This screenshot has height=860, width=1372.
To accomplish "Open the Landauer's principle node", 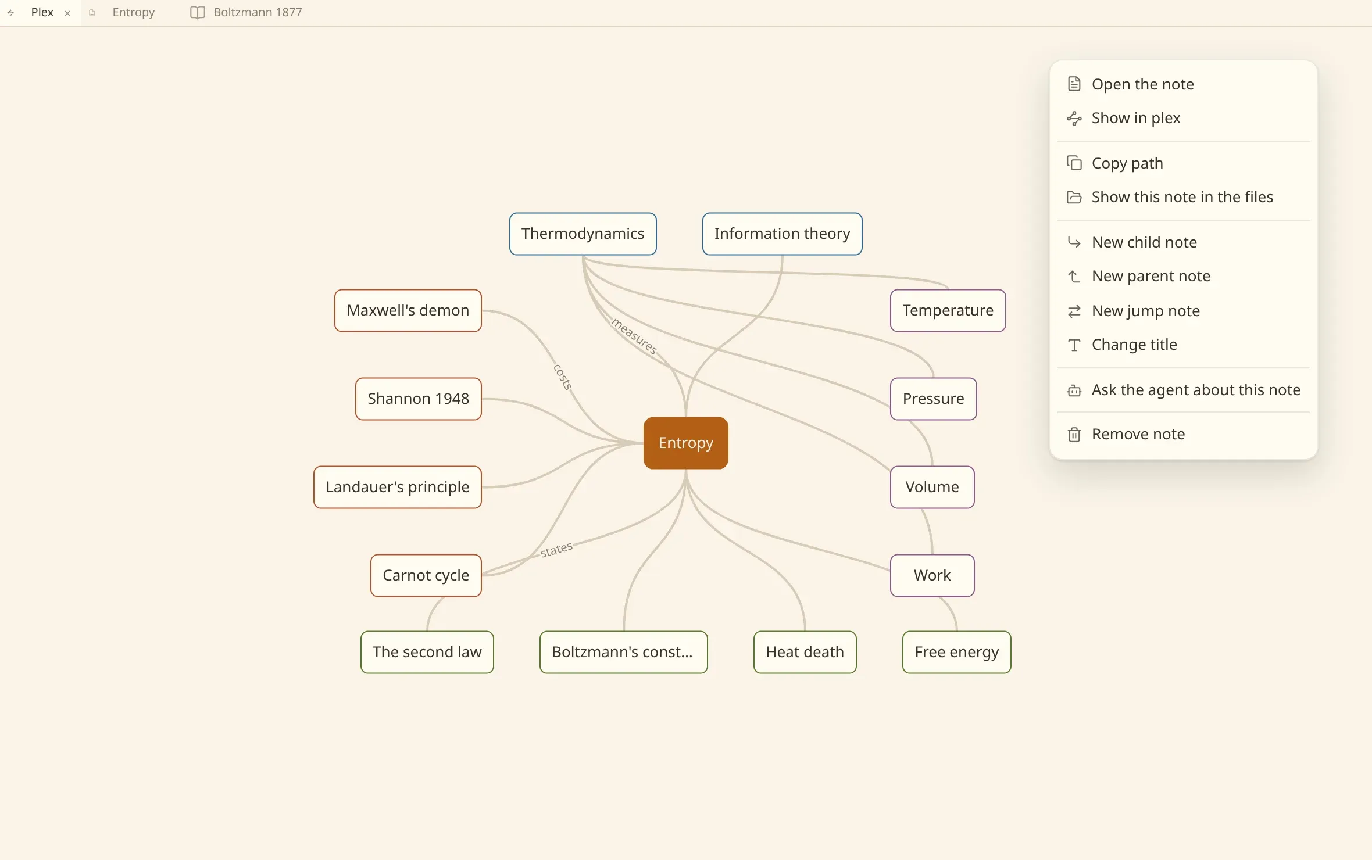I will point(397,487).
